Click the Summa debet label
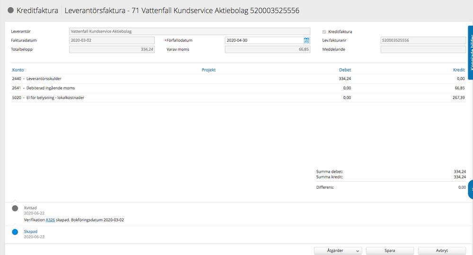The width and height of the screenshot is (473, 255). coord(330,172)
